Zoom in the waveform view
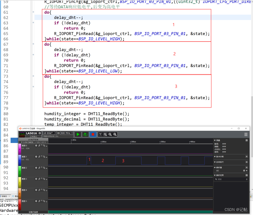The image size is (253, 215). click(x=115, y=134)
